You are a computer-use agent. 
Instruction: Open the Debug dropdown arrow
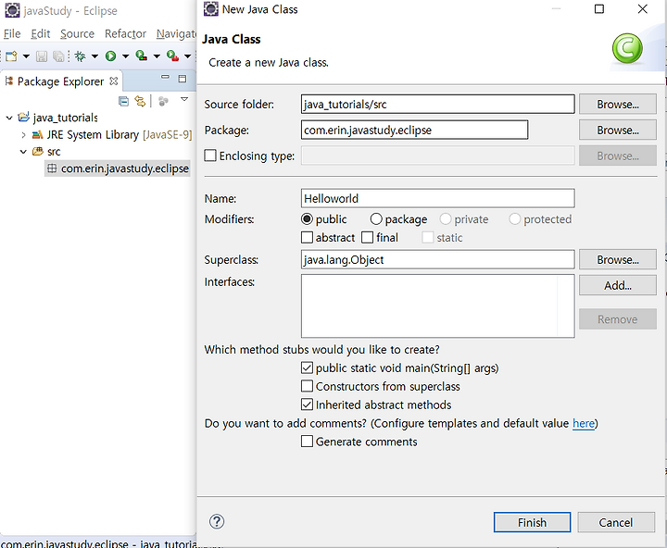pyautogui.click(x=94, y=56)
